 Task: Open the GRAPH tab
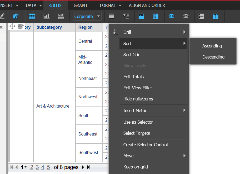tap(80, 5)
